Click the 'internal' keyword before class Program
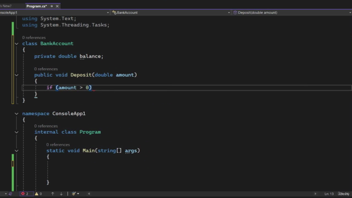The height and width of the screenshot is (198, 352). pyautogui.click(x=46, y=132)
